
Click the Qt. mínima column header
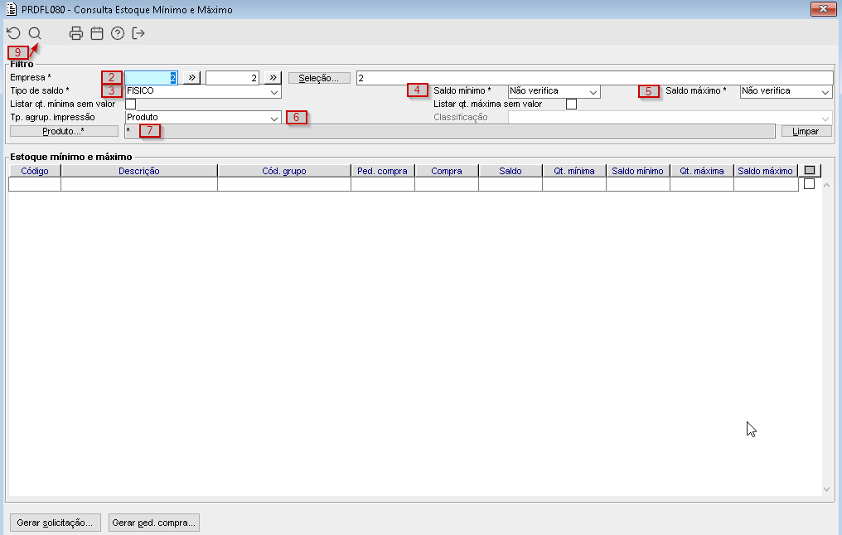pos(574,171)
